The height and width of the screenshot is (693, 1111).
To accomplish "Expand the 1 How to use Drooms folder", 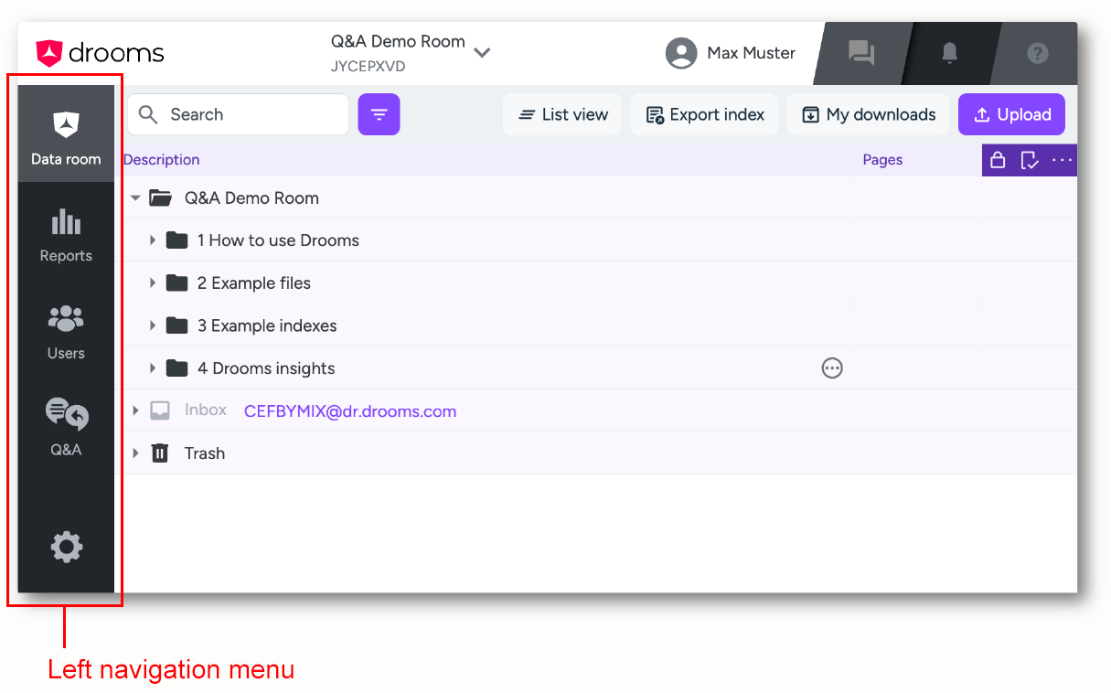I will (153, 240).
